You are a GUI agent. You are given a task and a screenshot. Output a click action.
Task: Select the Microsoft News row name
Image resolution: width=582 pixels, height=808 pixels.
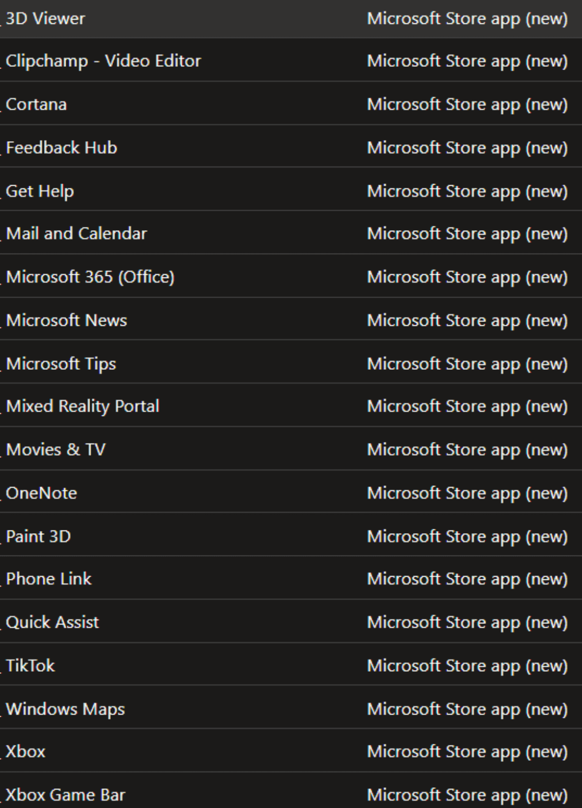click(66, 320)
